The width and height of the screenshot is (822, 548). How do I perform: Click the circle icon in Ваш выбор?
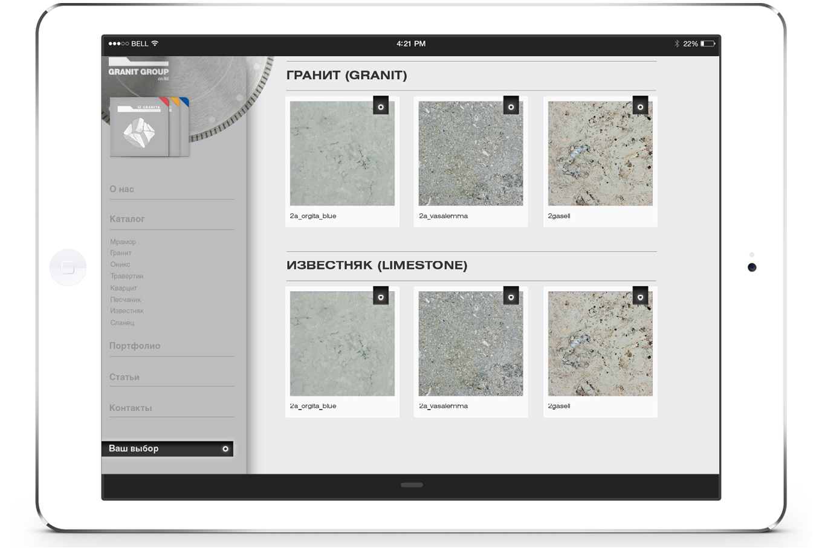tap(225, 449)
